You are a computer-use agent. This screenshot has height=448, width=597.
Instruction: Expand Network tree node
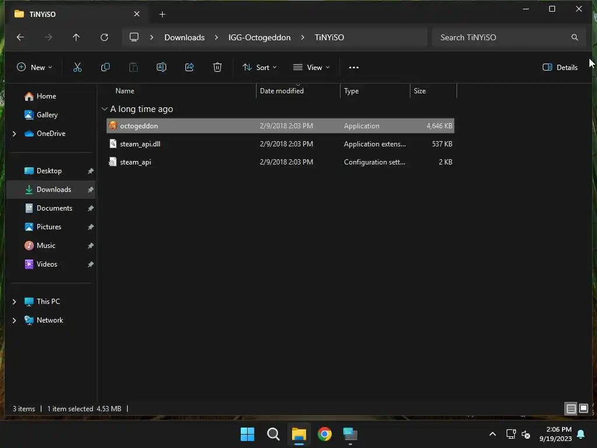click(x=14, y=320)
